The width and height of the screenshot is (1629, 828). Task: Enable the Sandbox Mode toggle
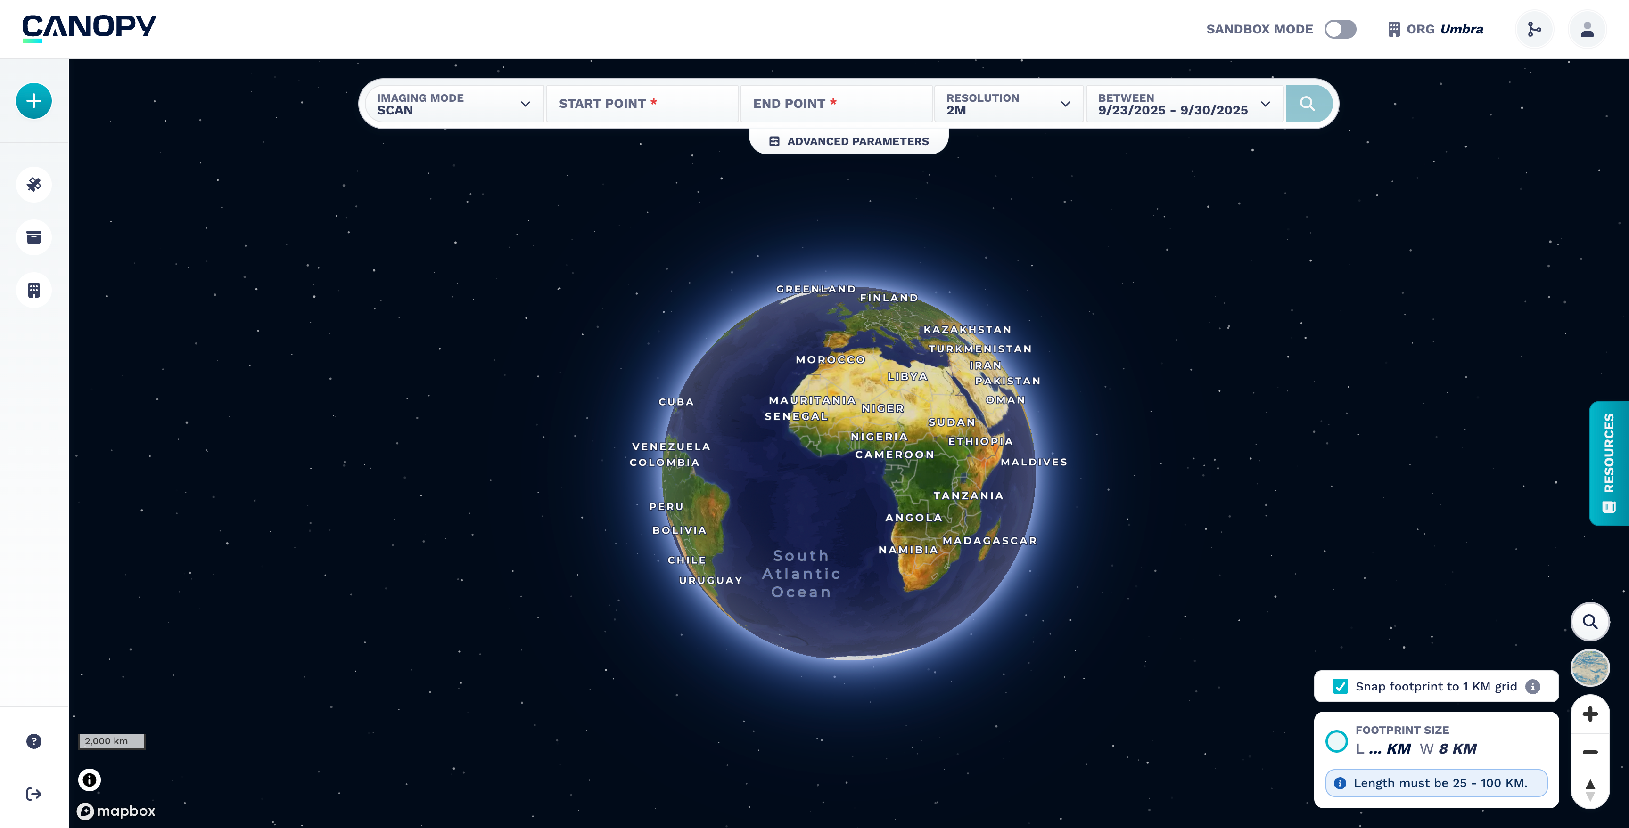point(1340,29)
